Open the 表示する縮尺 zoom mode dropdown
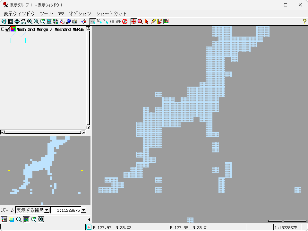 [x=47, y=210]
